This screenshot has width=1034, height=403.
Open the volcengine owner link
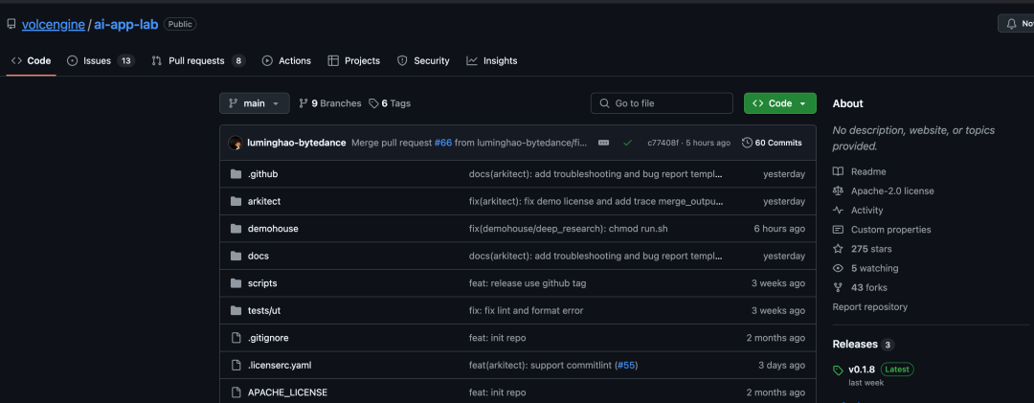tap(53, 24)
